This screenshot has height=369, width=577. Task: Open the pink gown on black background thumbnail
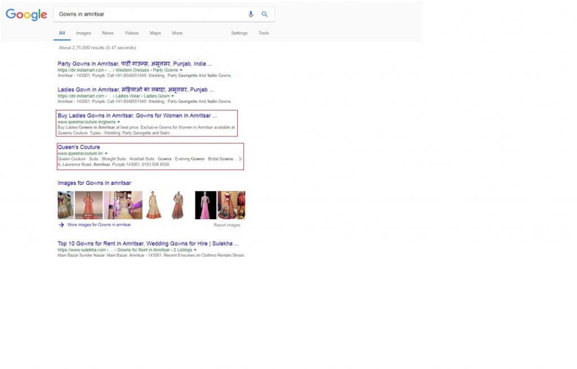206,205
